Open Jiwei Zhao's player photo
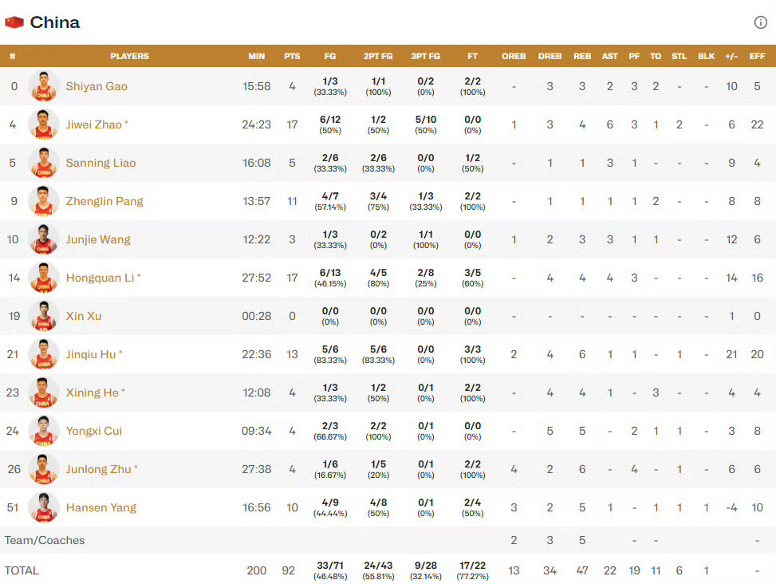The width and height of the screenshot is (776, 584). 44,124
